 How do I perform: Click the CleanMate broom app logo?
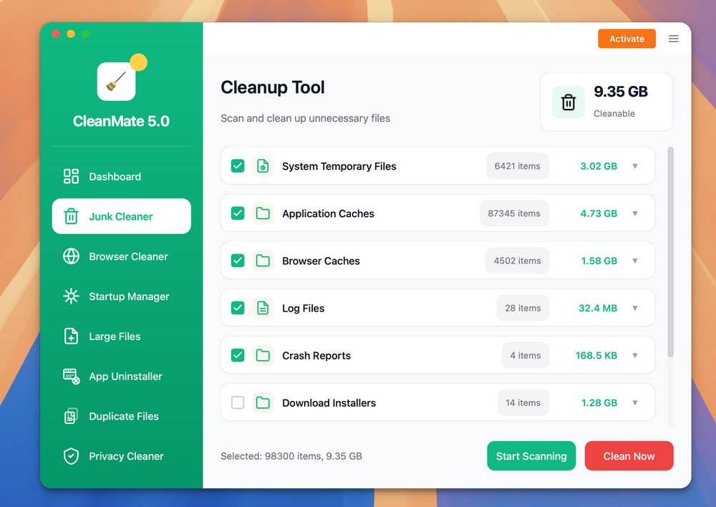(x=117, y=82)
